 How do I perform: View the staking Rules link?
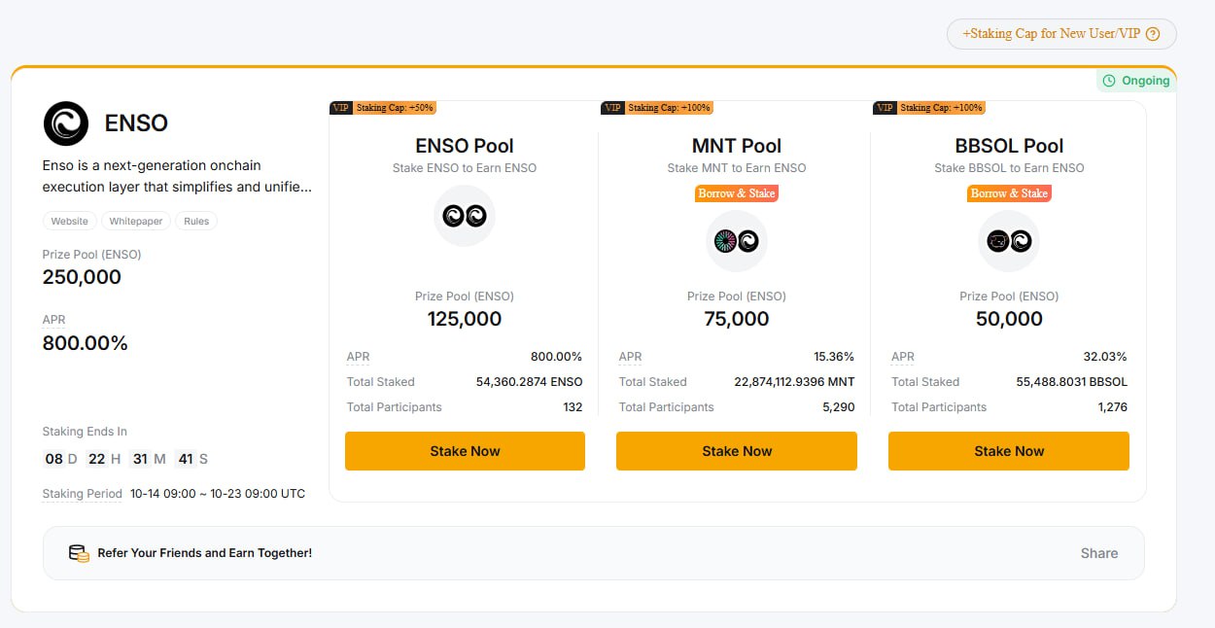click(196, 222)
